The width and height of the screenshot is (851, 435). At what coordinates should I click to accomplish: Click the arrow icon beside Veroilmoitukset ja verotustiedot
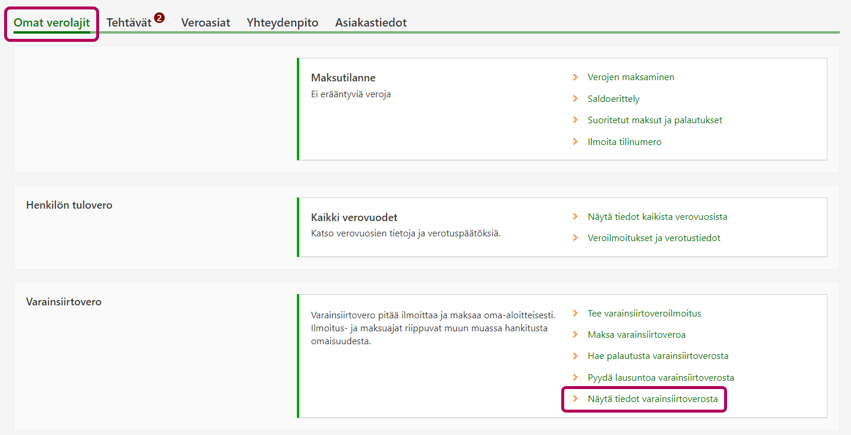[x=575, y=238]
